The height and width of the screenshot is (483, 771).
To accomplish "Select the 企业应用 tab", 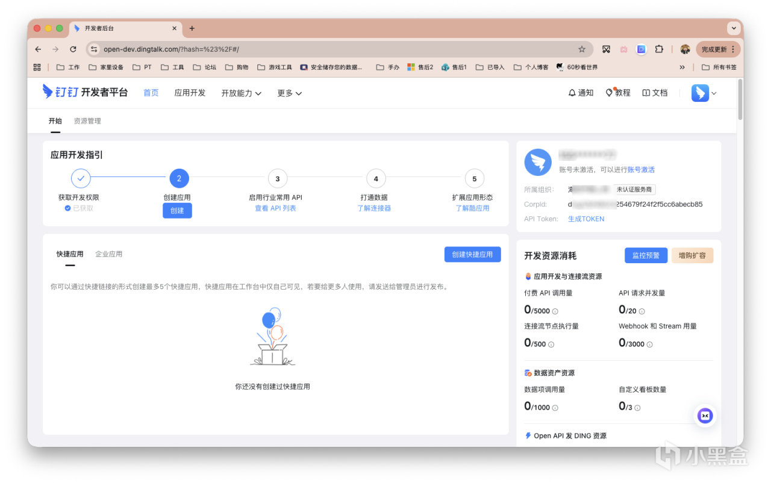I will 109,254.
